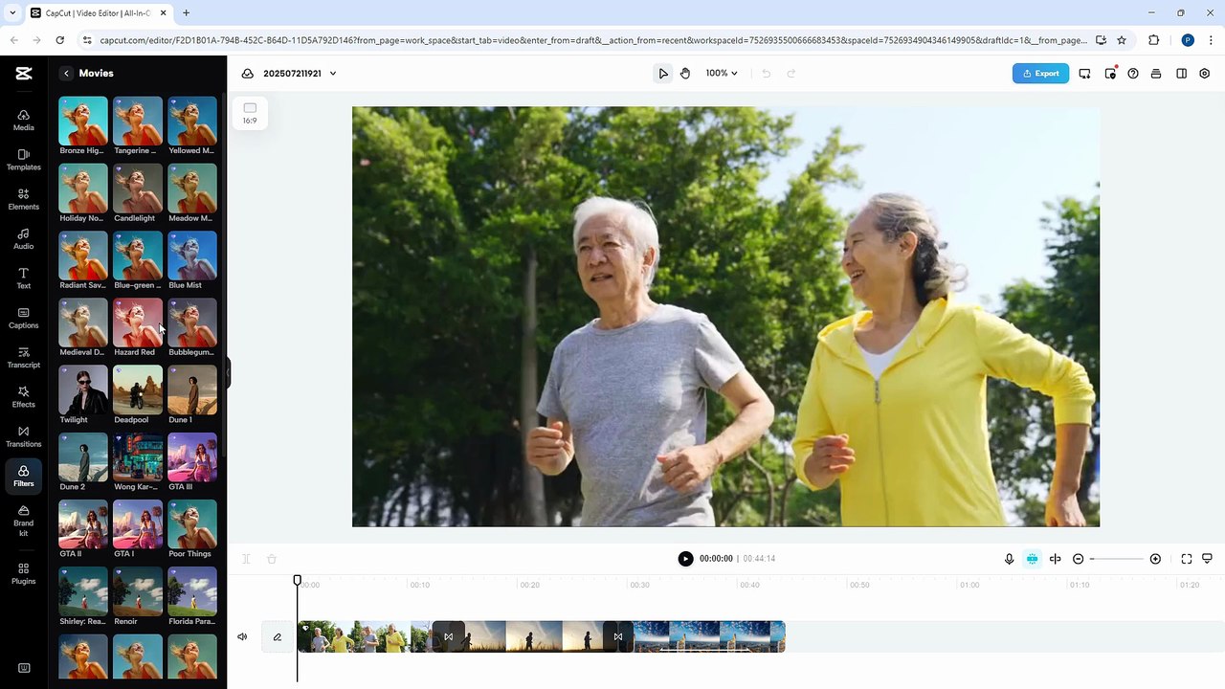Click the redo arrow
Image resolution: width=1225 pixels, height=689 pixels.
791,74
